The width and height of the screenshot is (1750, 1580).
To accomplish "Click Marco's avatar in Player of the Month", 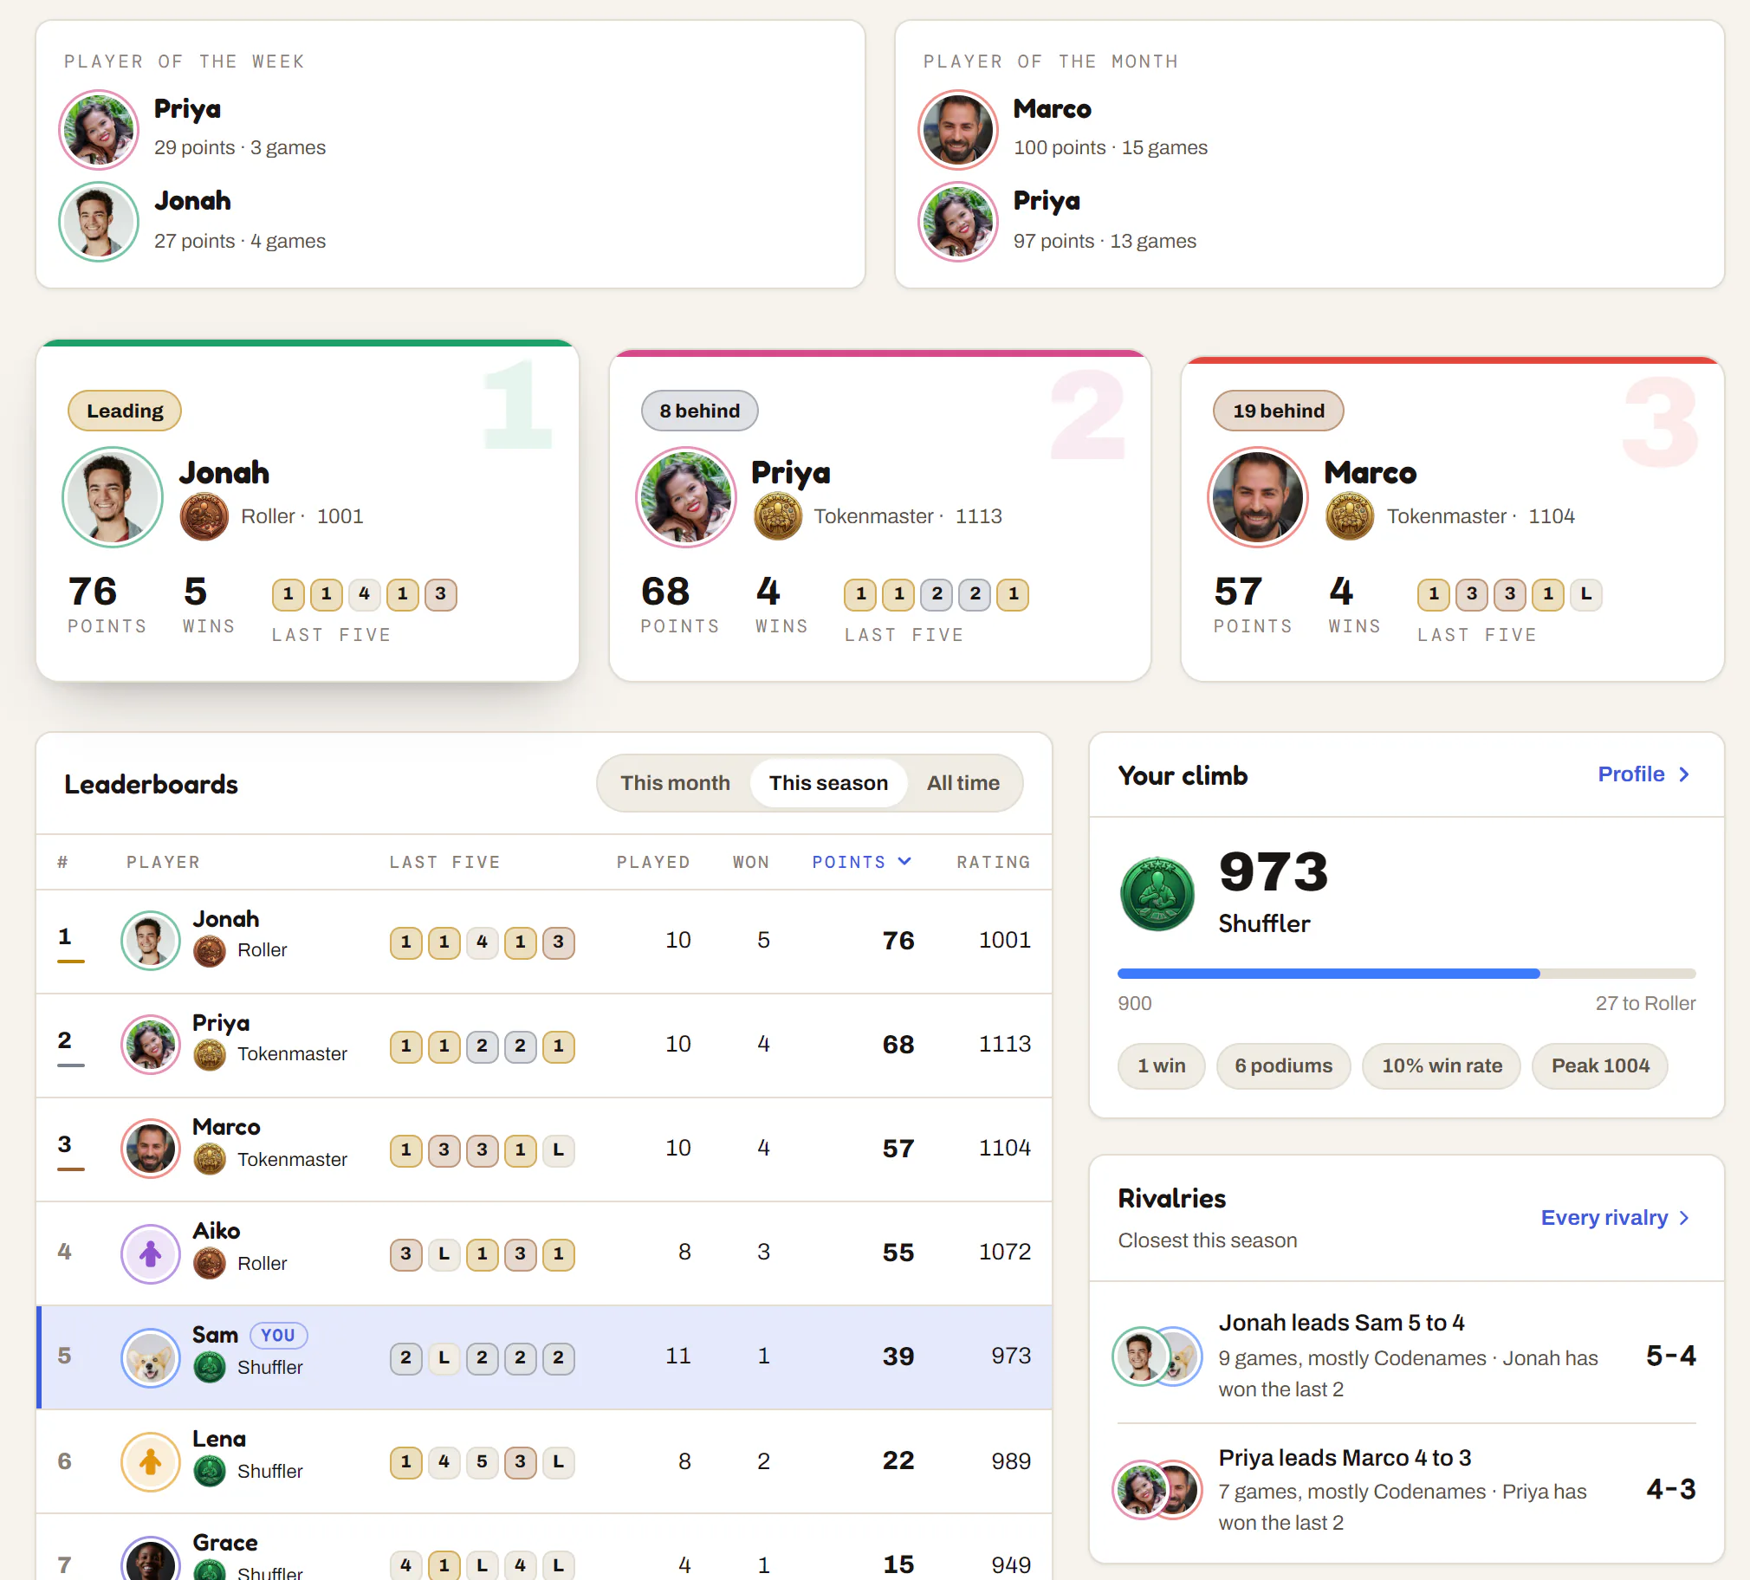I will coord(958,129).
